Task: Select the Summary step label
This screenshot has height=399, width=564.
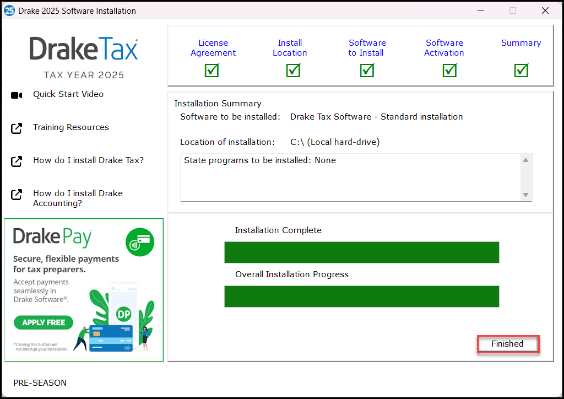Action: (521, 42)
